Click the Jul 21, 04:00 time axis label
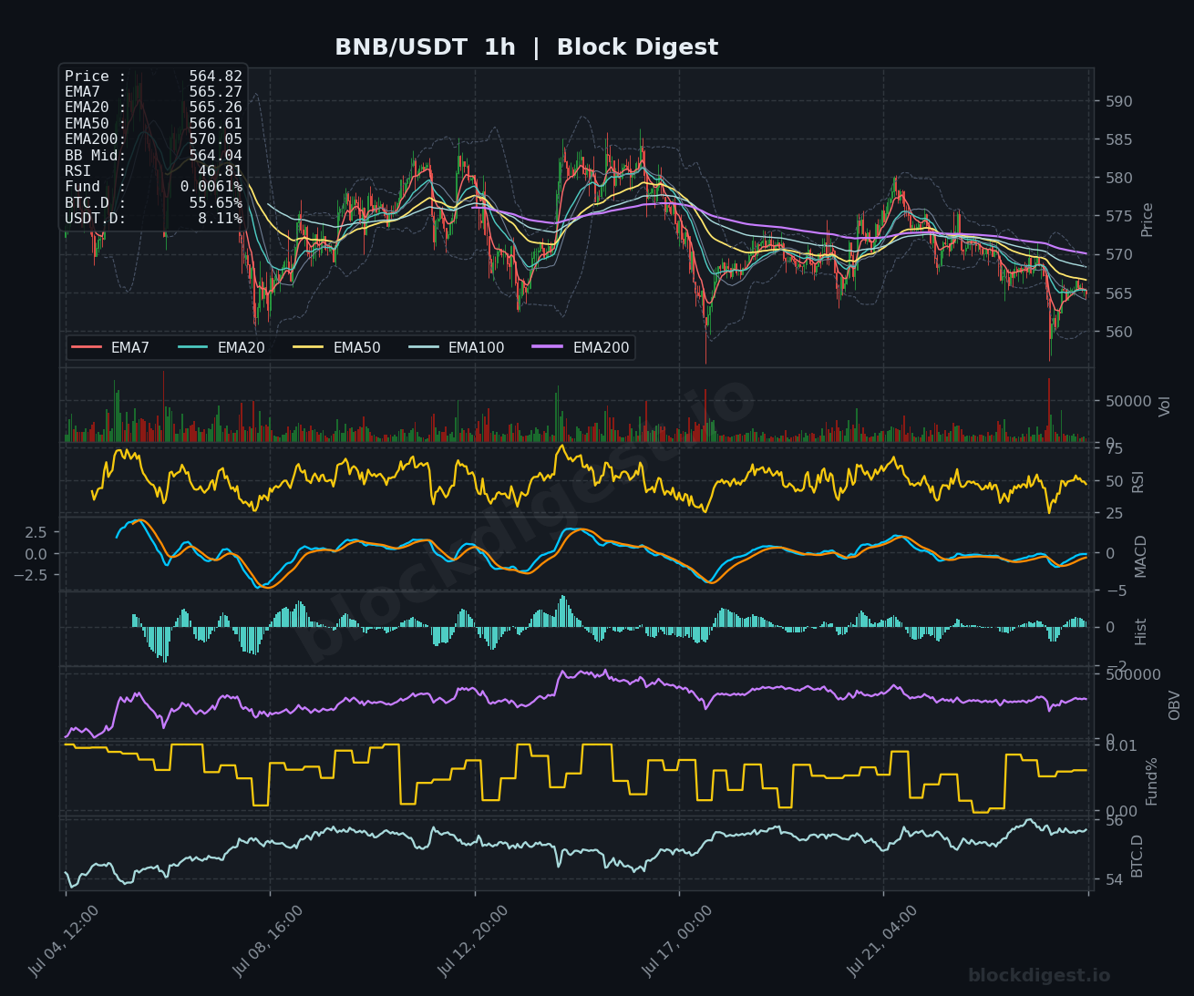The height and width of the screenshot is (996, 1194). point(881,941)
